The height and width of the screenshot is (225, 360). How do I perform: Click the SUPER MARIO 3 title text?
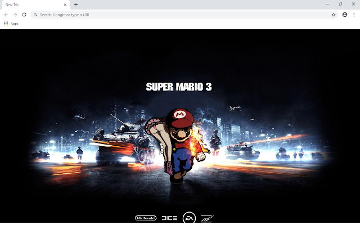[x=179, y=87]
